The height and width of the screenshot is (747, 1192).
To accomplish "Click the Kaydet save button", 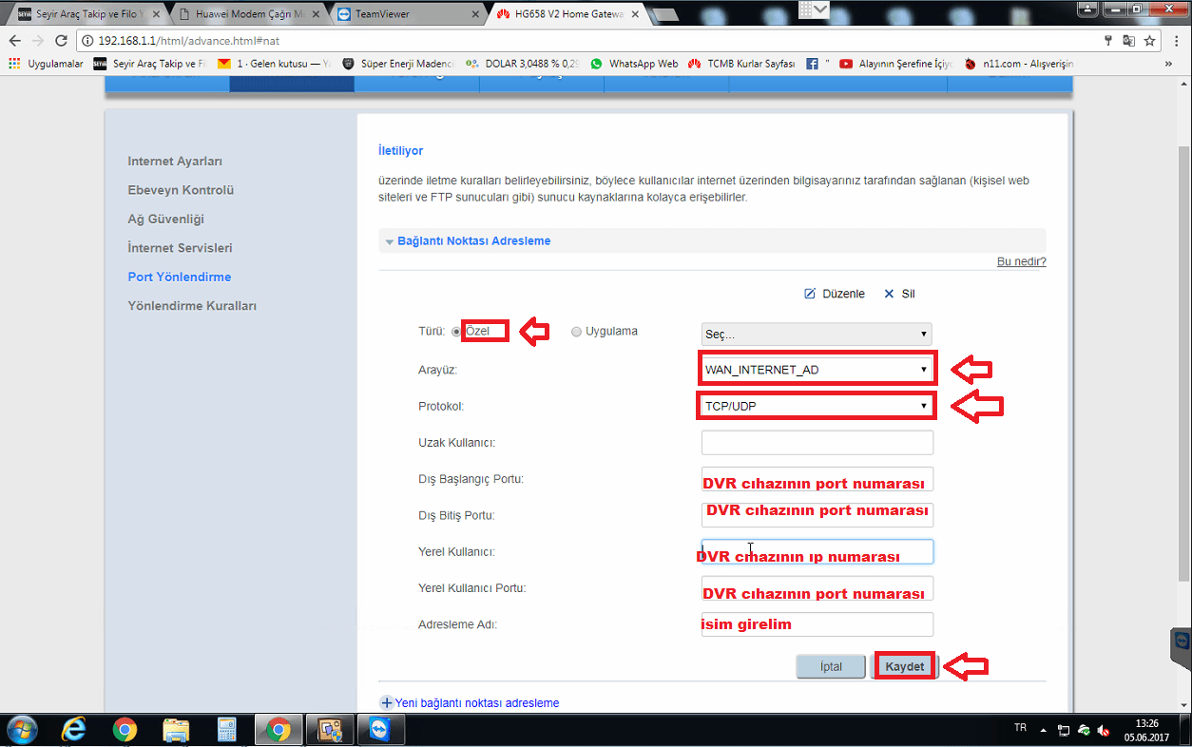I will (905, 666).
